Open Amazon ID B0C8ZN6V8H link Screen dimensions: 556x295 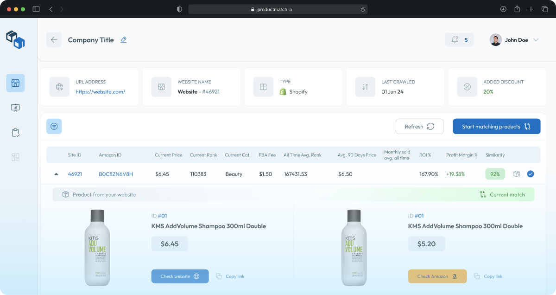pyautogui.click(x=116, y=174)
